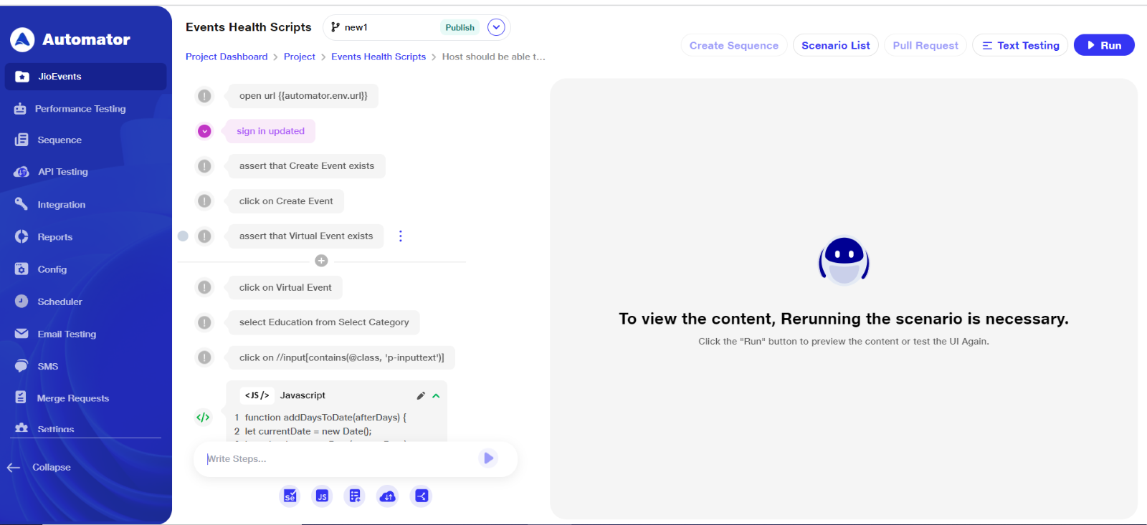Viewport: 1147px width, 525px height.
Task: Select the click on Create Event step
Action: [x=286, y=201]
